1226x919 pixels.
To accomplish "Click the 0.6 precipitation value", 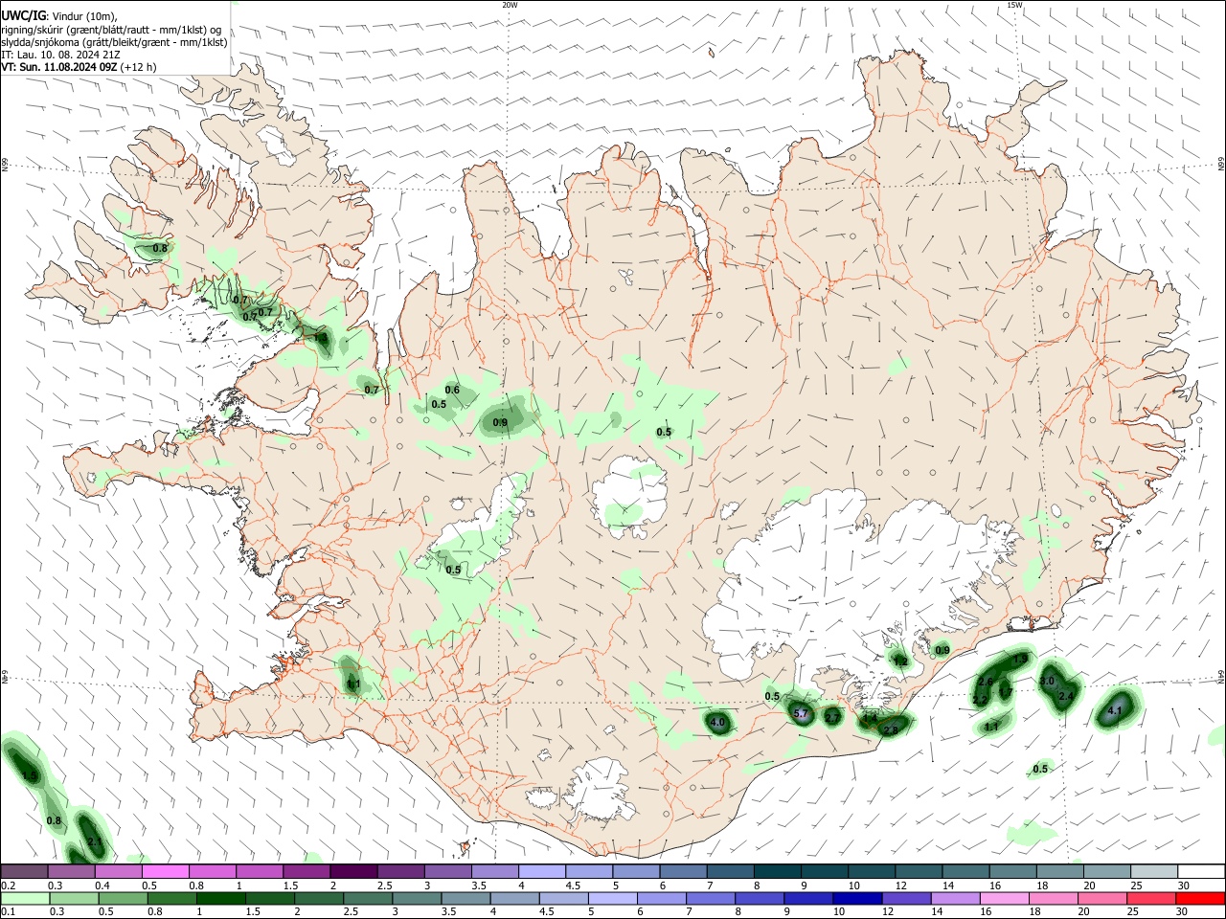I will [x=452, y=390].
